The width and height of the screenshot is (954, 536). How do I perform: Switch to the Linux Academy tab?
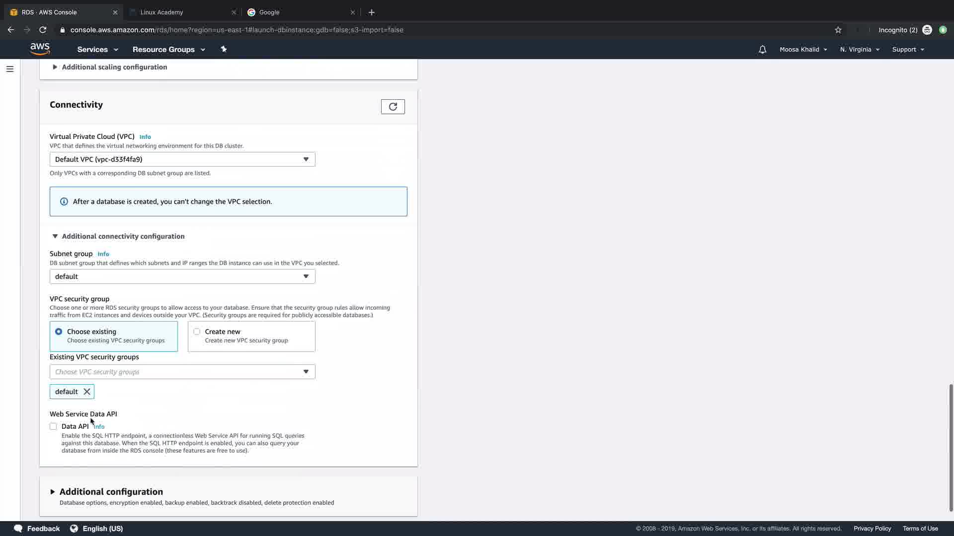point(162,12)
